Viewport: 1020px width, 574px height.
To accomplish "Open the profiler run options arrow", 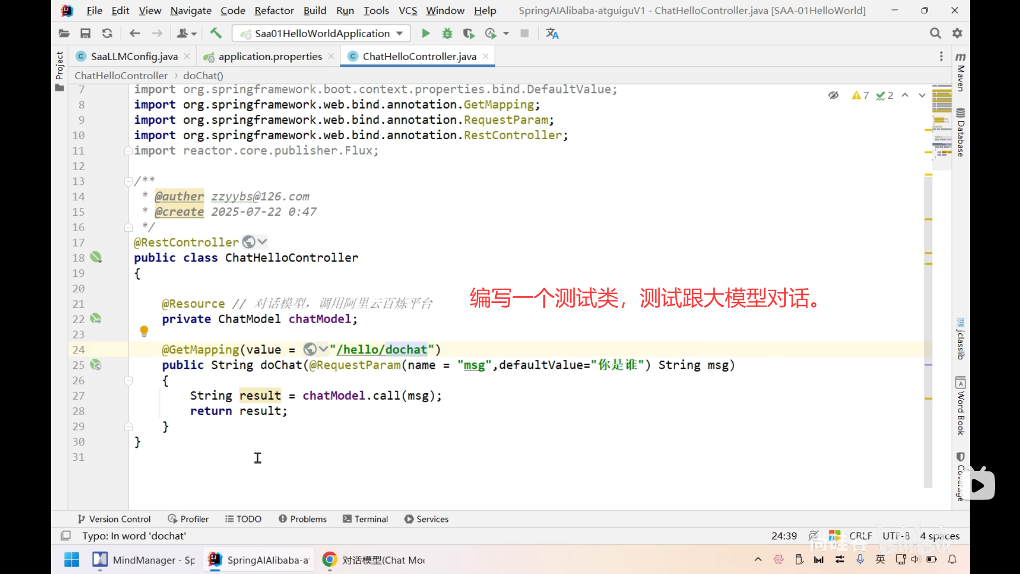I will point(506,33).
